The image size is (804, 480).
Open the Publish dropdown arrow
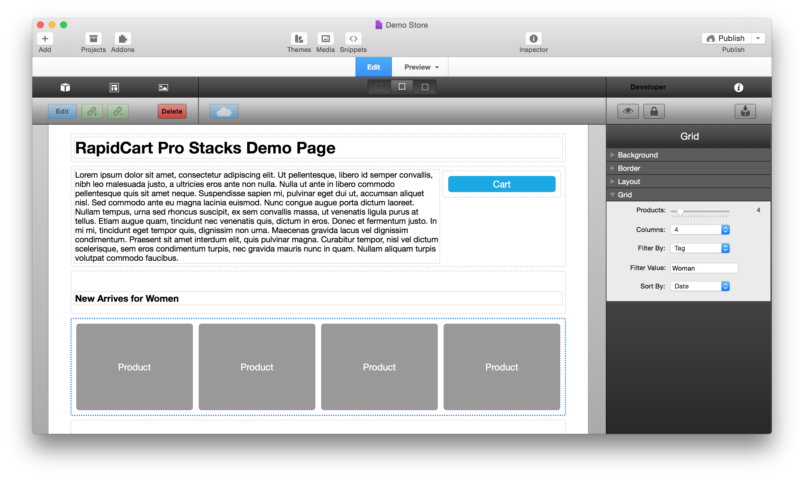click(758, 38)
